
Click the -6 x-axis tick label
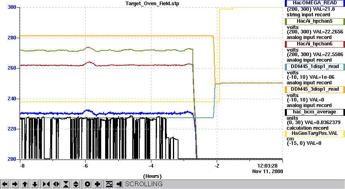click(85, 166)
